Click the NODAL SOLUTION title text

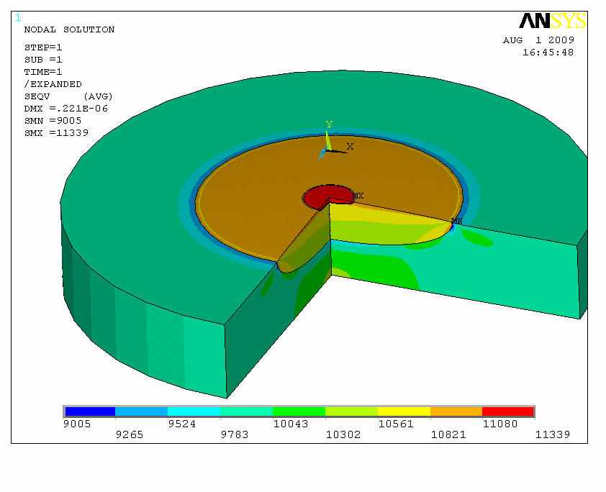[x=69, y=29]
